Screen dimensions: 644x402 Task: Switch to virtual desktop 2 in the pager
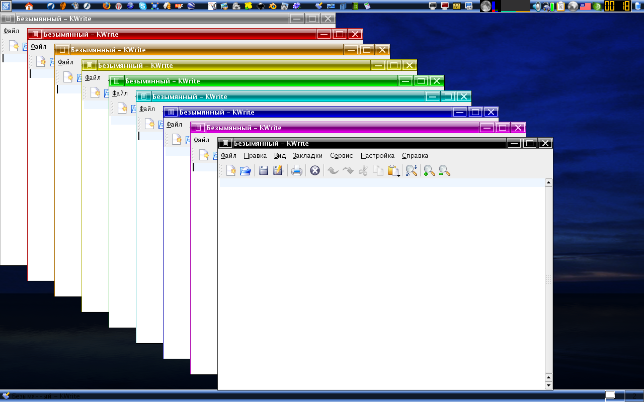pyautogui.click(x=634, y=395)
